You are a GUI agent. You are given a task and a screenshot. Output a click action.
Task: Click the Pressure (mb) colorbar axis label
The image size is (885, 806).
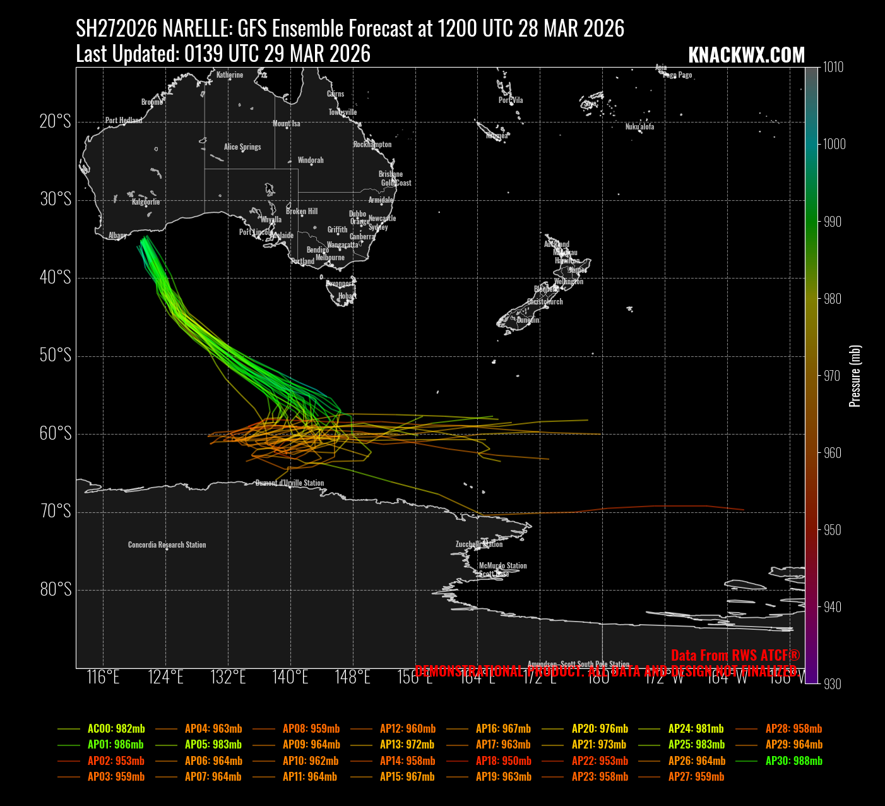click(x=855, y=376)
